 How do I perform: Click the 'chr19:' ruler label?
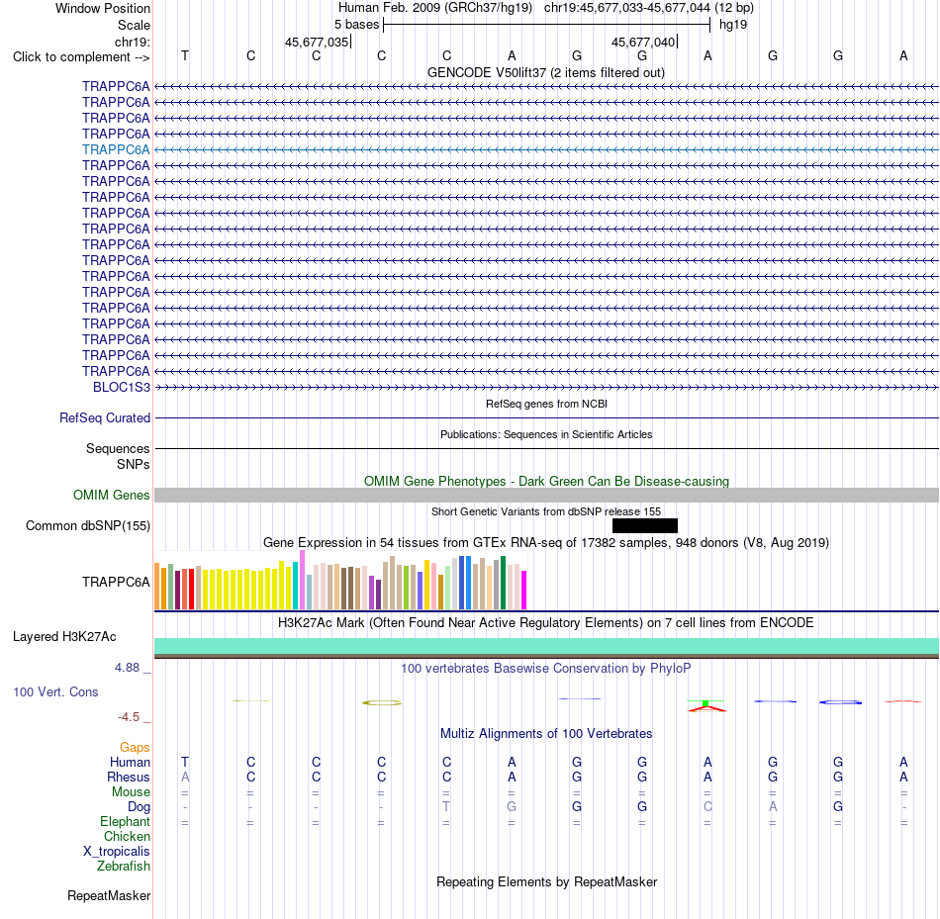pyautogui.click(x=132, y=42)
